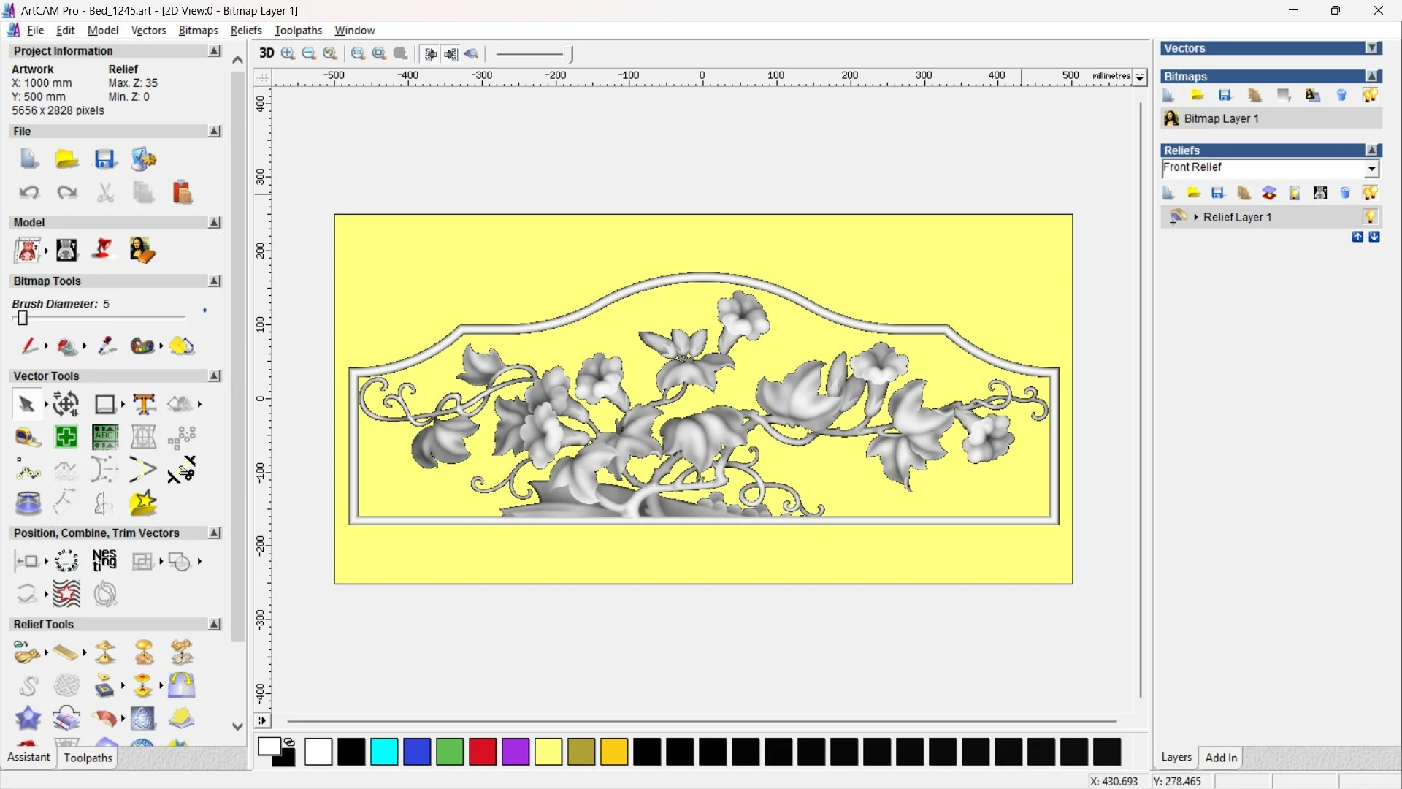
Task: Click the Nesting vectors tool
Action: point(104,561)
